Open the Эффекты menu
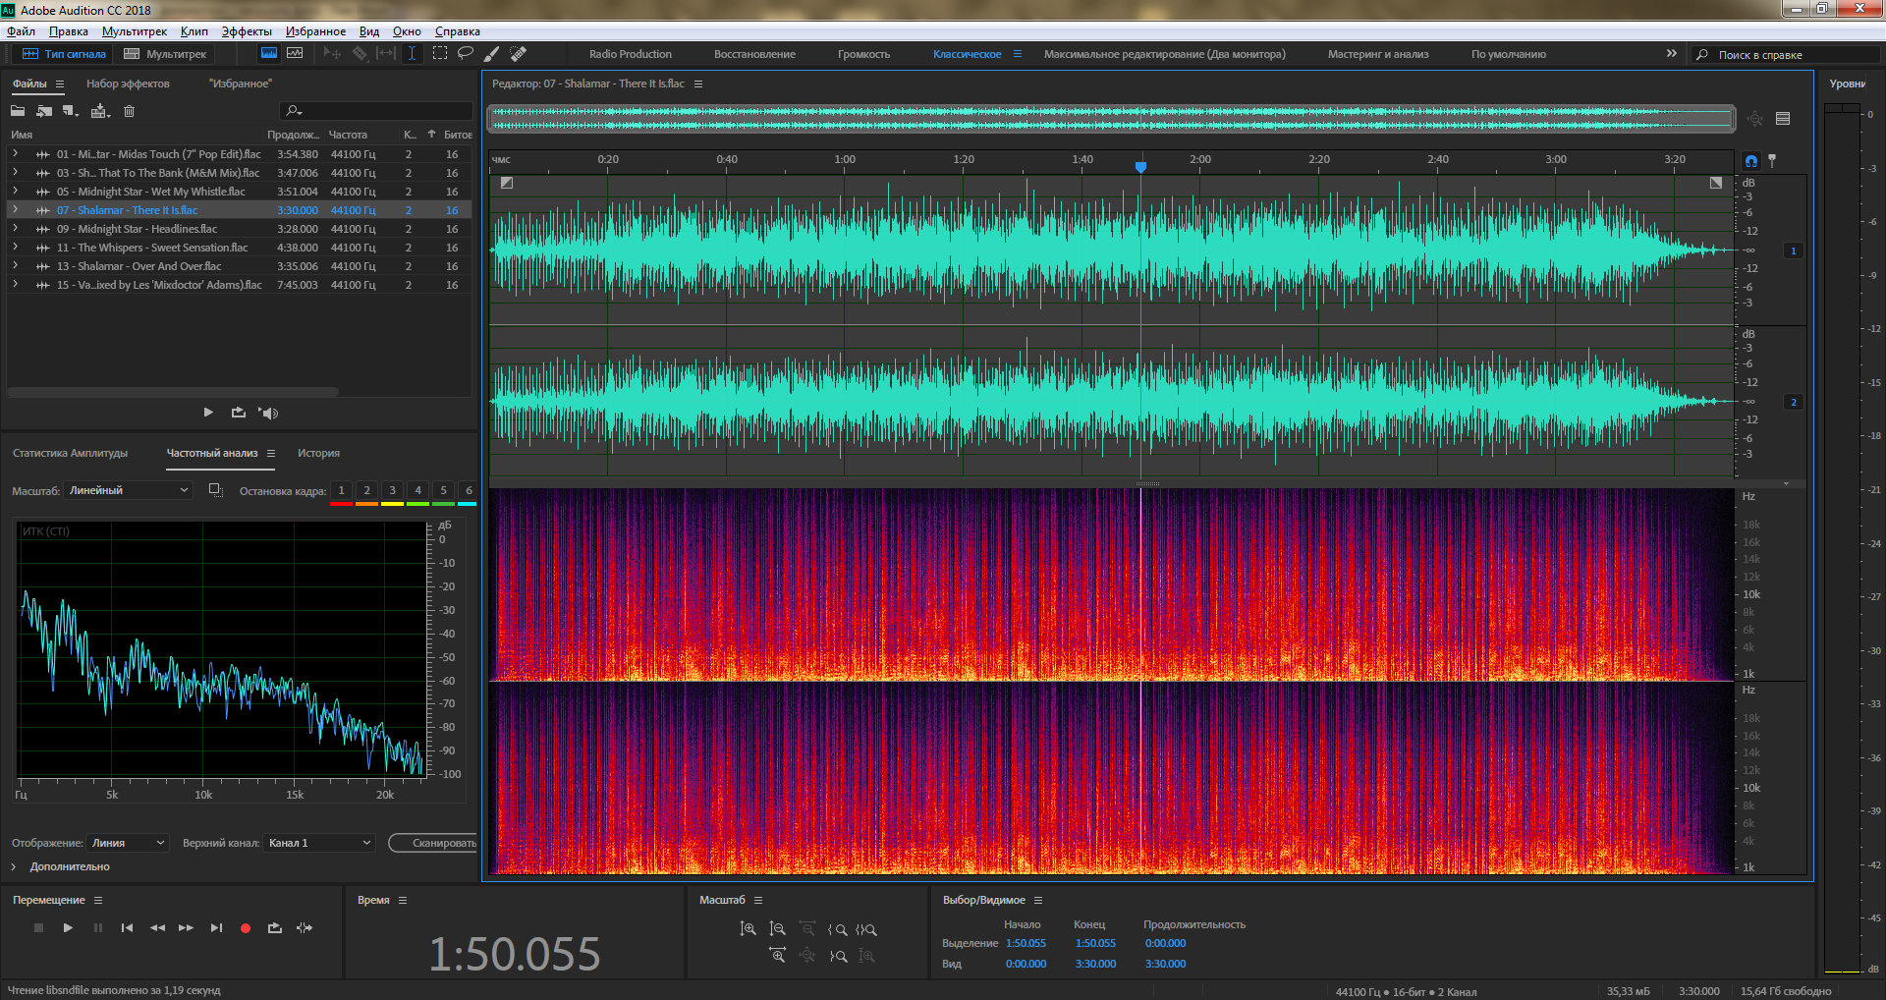This screenshot has height=1000, width=1886. (247, 31)
